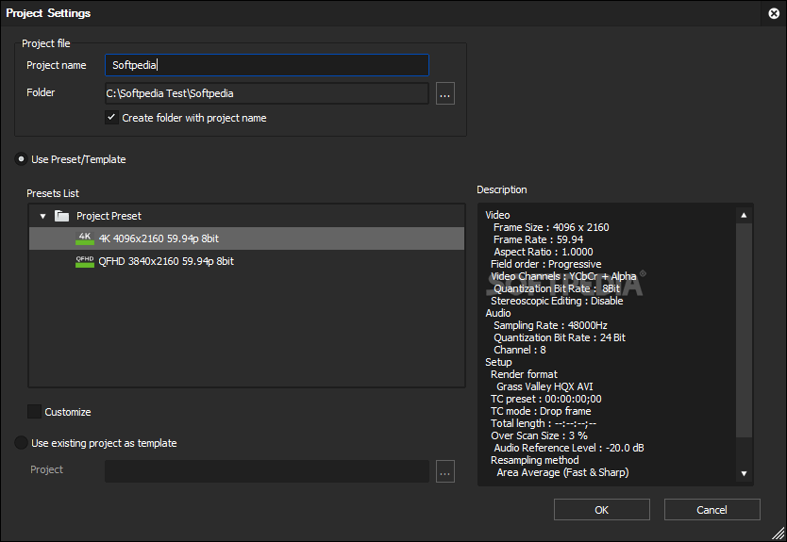
Task: Click the Field order : Progressive line
Action: [546, 264]
